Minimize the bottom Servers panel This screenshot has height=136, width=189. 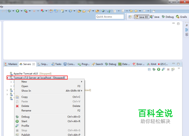click(x=174, y=63)
